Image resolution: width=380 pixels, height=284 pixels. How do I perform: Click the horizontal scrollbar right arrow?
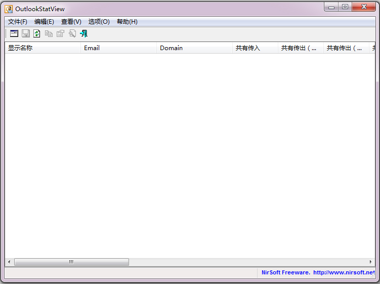pyautogui.click(x=371, y=262)
